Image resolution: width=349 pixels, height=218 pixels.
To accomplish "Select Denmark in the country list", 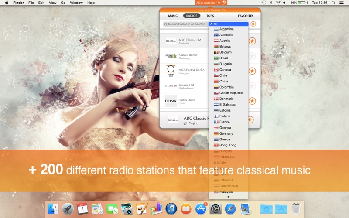I will tap(228, 99).
